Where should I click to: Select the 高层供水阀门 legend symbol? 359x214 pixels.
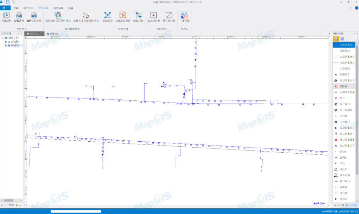pos(336,133)
